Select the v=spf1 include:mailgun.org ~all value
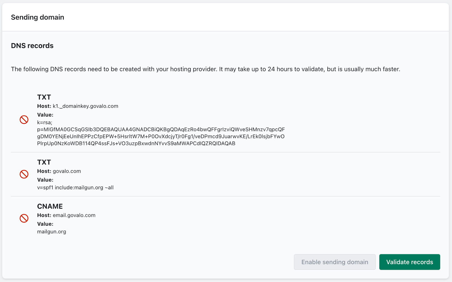Screen dimensions: 452x282 click(x=75, y=188)
